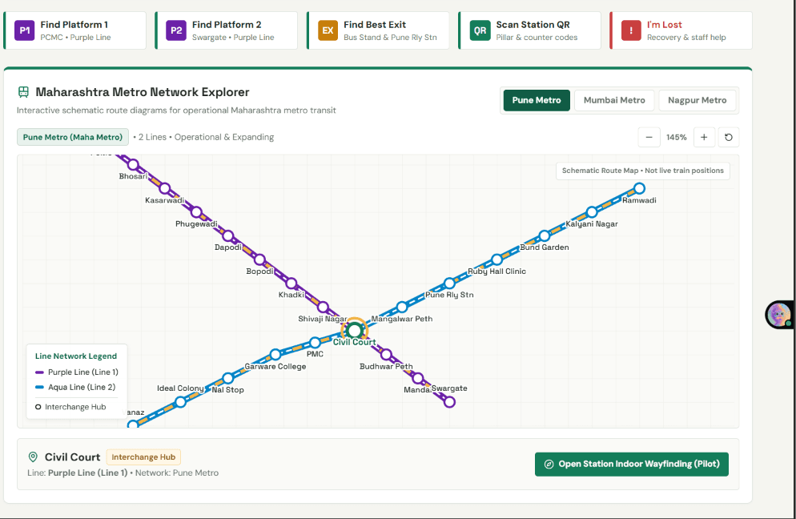796x519 pixels.
Task: Zoom out with the minus button
Action: click(649, 137)
